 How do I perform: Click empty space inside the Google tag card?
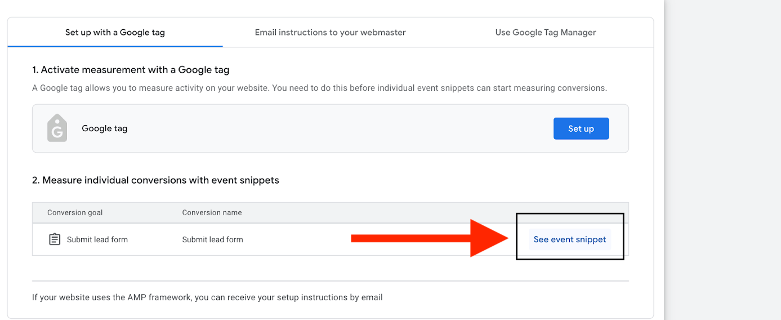pos(338,128)
